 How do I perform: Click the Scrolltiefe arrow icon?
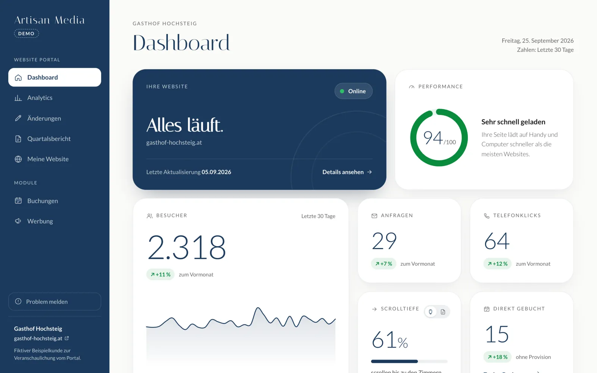374,309
